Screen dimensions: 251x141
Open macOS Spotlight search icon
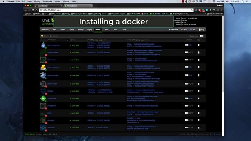click(243, 2)
